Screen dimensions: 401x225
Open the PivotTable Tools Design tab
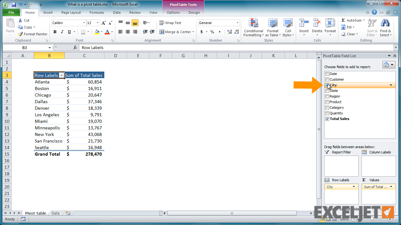point(194,12)
